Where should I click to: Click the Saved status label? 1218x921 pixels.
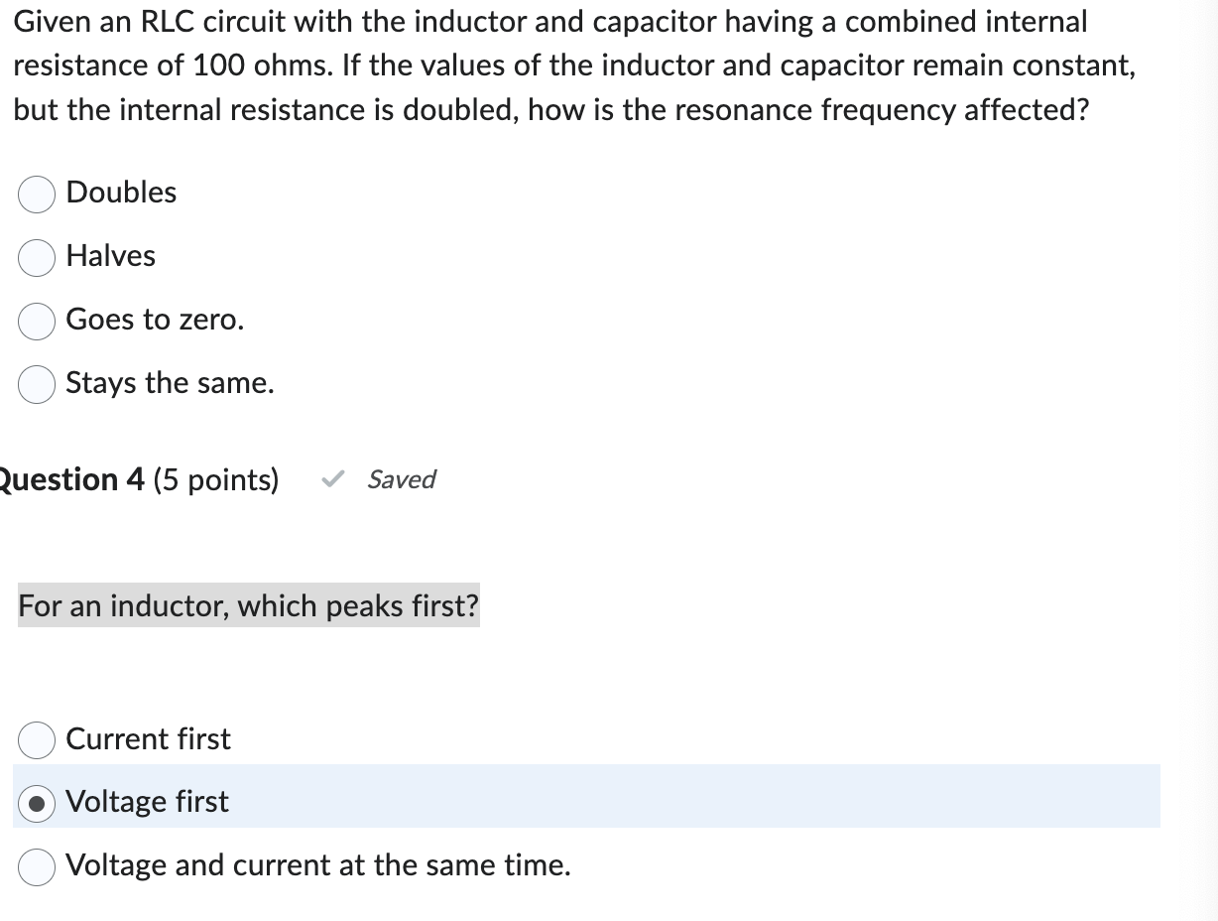tap(401, 479)
